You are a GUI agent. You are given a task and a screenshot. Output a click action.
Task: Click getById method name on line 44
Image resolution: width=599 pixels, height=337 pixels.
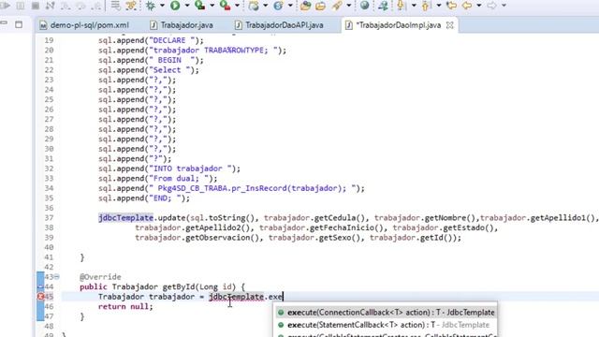point(179,286)
